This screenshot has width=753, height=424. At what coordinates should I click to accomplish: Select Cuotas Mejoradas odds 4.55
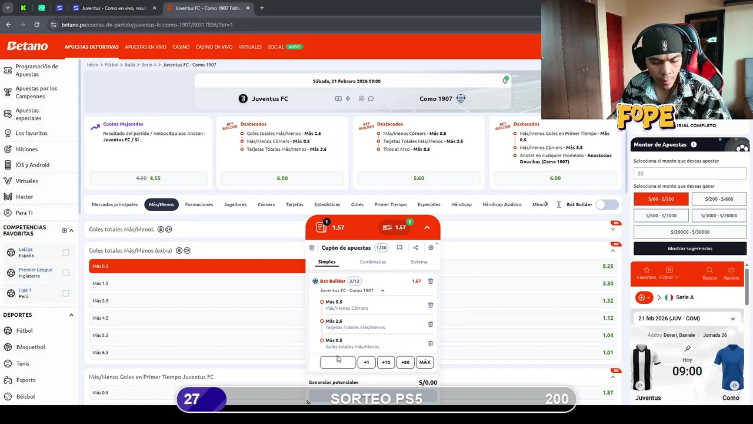tap(148, 178)
